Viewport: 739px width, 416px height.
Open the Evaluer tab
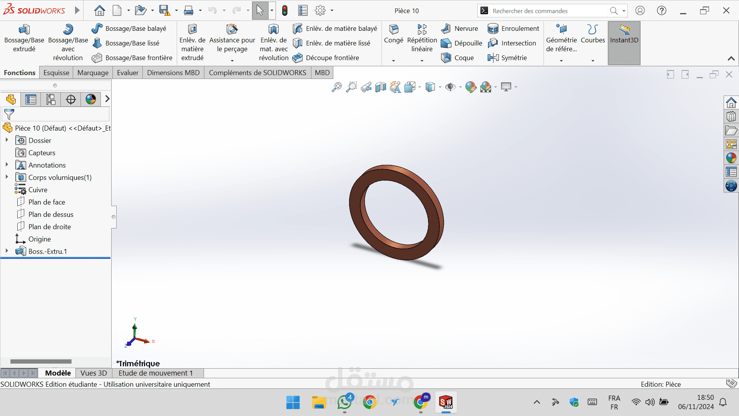(x=127, y=73)
